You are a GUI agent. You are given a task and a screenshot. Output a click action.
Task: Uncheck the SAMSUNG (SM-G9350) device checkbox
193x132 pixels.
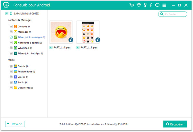[7, 14]
